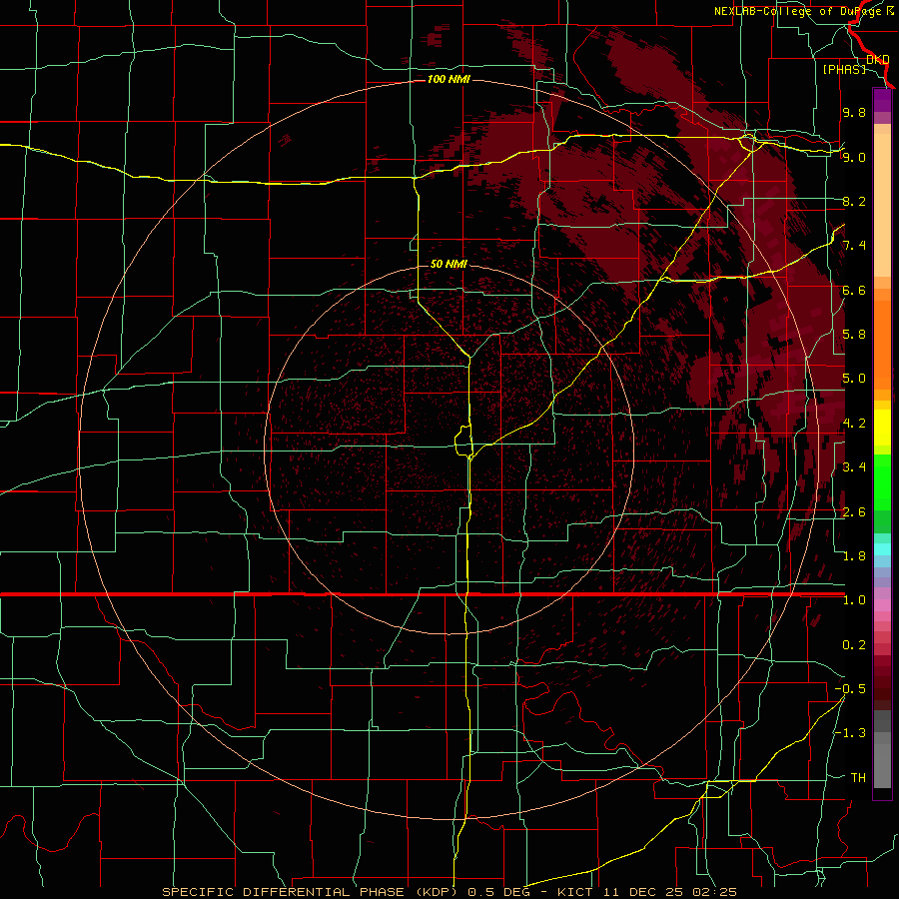Pick the purple band atop the color scale
The width and height of the screenshot is (899, 899).
tap(882, 100)
